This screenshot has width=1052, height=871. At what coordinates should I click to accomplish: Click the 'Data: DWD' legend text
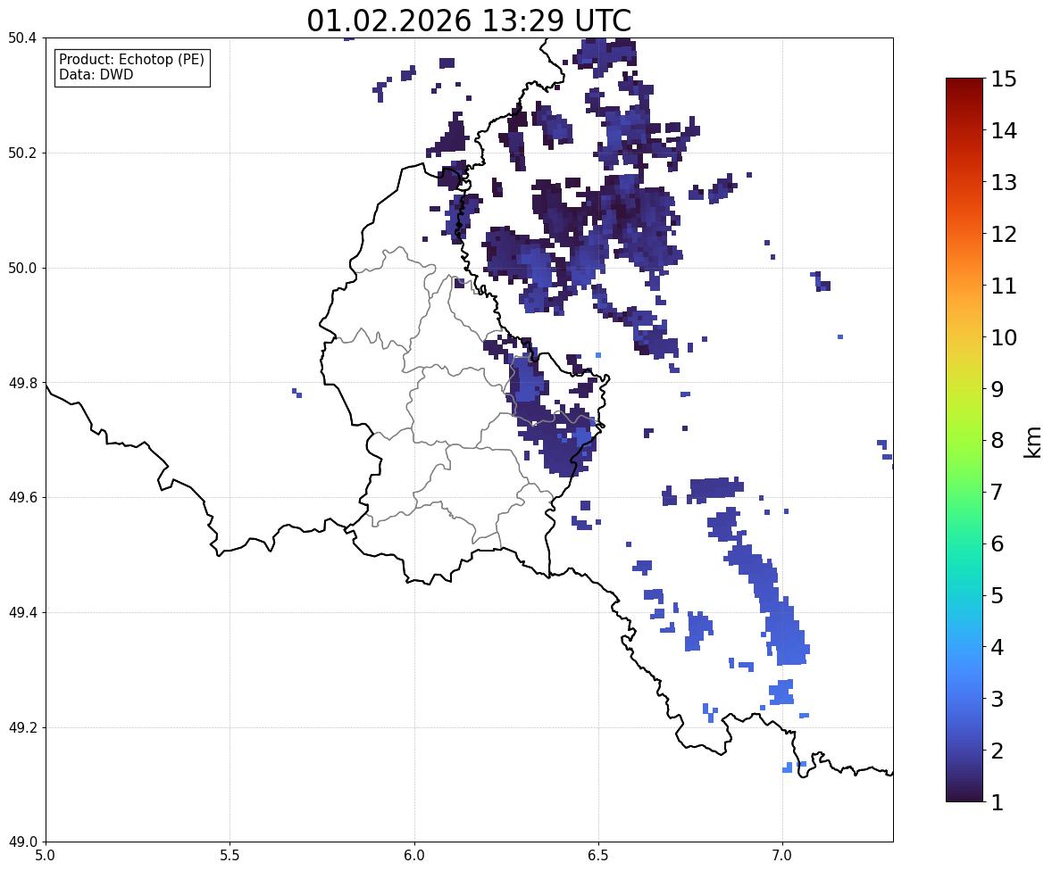(x=96, y=74)
